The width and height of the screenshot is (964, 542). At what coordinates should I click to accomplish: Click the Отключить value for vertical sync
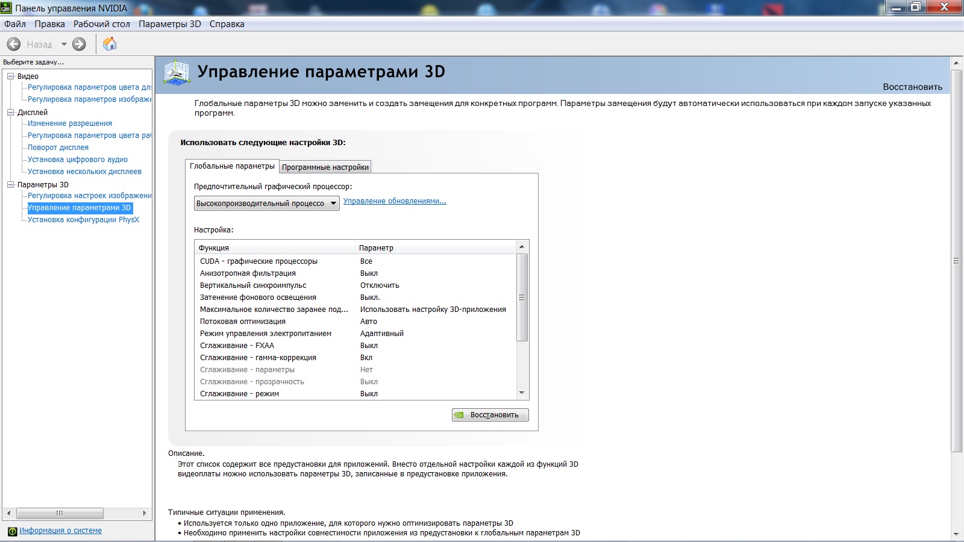tap(380, 285)
